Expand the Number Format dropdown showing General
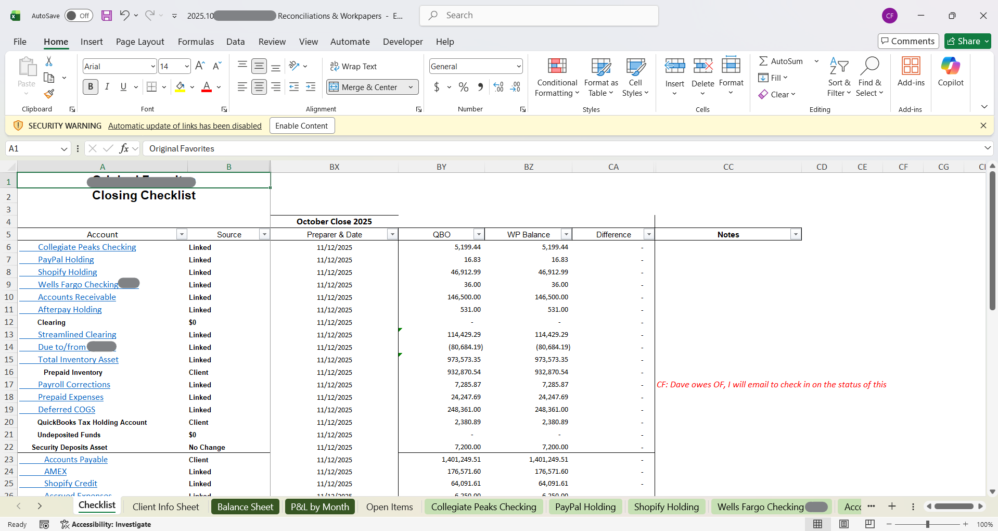Image resolution: width=998 pixels, height=531 pixels. 519,66
